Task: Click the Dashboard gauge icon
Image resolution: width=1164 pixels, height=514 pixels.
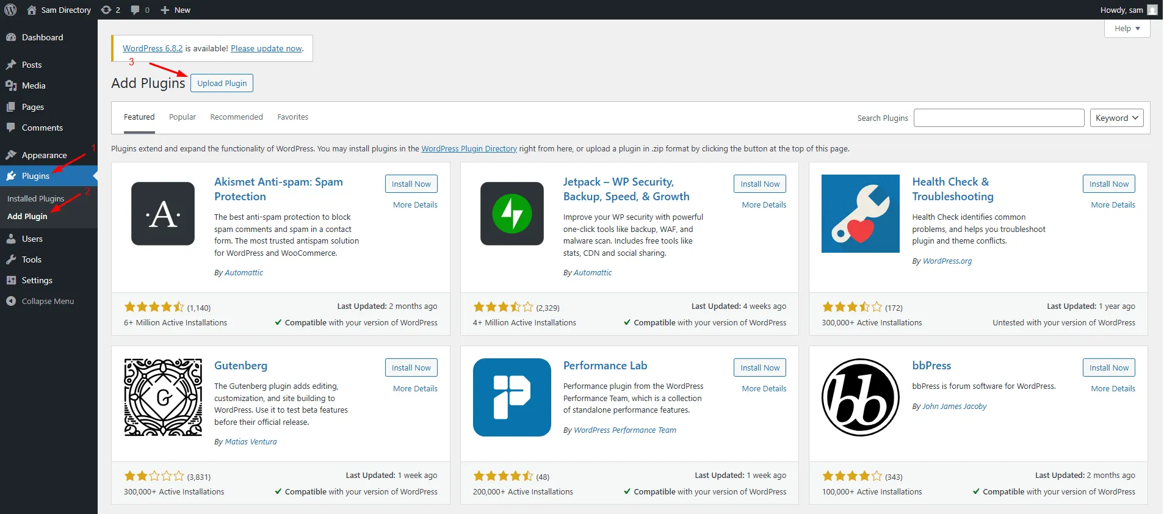Action: [x=11, y=37]
